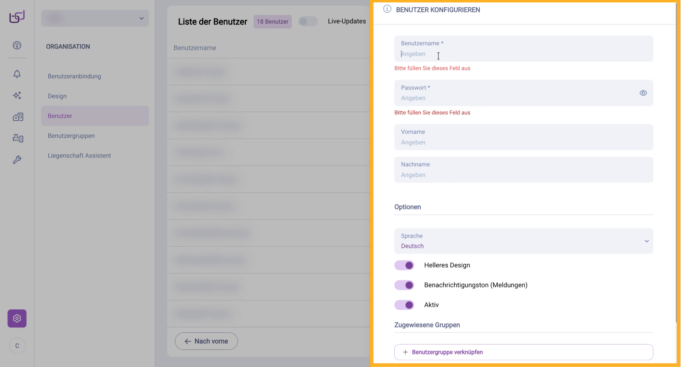Toggle the Aktiv switch
This screenshot has height=367, width=681.
(x=404, y=305)
